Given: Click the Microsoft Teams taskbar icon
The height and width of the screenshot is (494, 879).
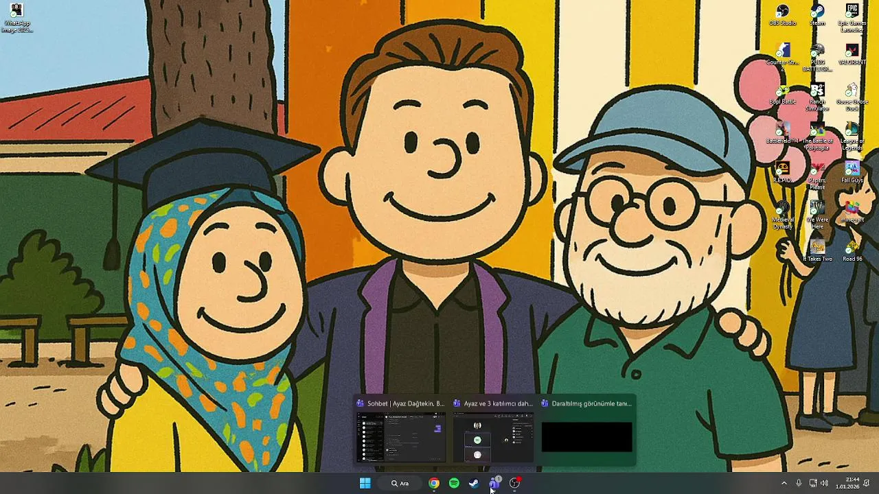Looking at the screenshot, I should (x=494, y=483).
